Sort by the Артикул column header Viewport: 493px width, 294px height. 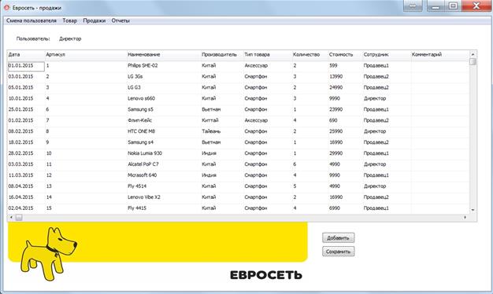click(x=86, y=54)
